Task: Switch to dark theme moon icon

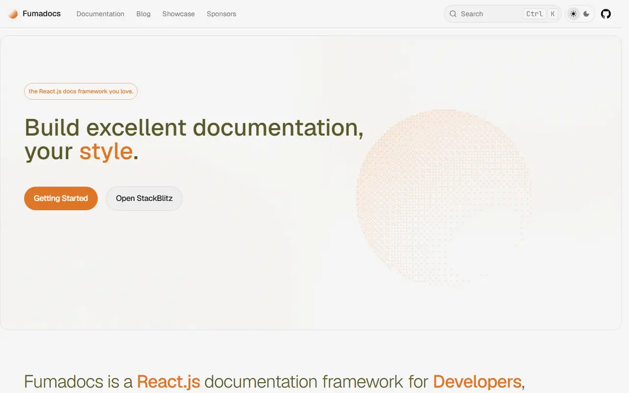Action: click(586, 14)
